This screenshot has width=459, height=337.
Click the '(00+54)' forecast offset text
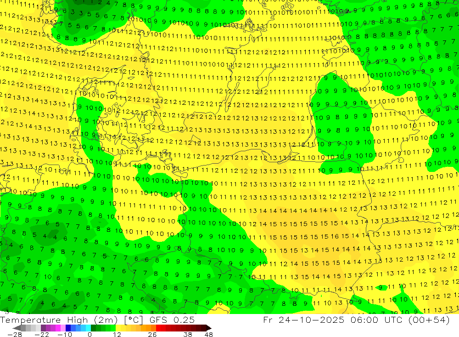(x=429, y=320)
